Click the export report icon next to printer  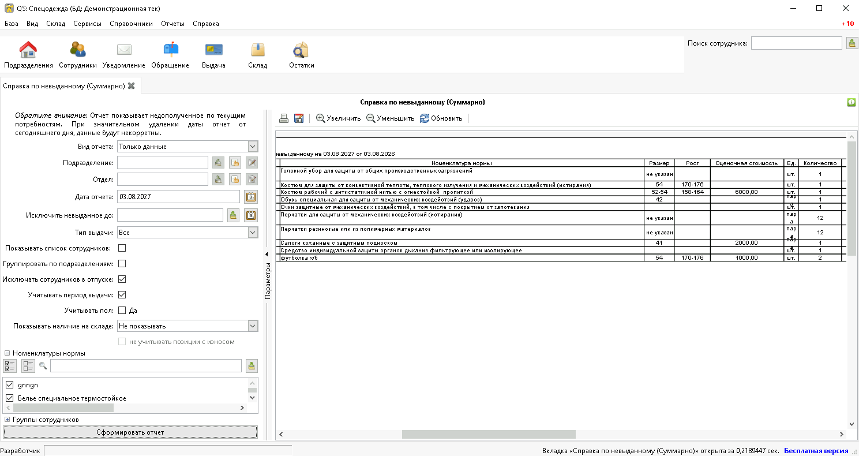299,118
